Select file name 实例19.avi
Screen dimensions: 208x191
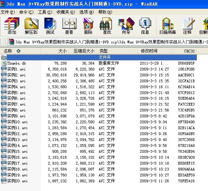pos(17,175)
